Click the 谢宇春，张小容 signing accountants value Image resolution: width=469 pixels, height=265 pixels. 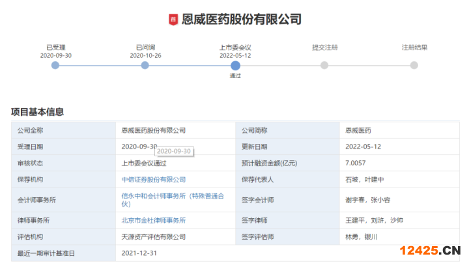click(x=367, y=200)
